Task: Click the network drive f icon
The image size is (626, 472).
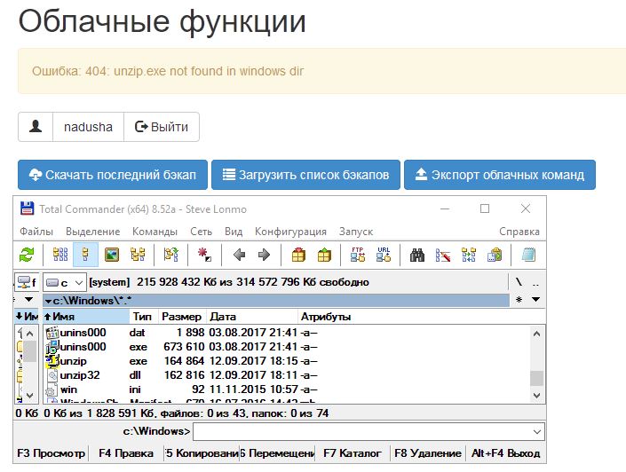Action: [x=27, y=282]
